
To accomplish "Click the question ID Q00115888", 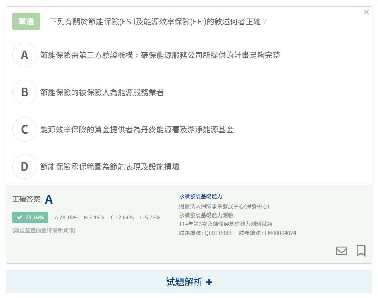I will pos(218,233).
